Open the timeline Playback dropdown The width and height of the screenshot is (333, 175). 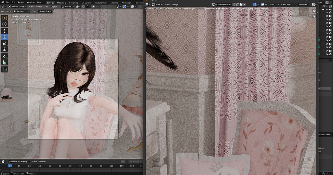click(14, 162)
